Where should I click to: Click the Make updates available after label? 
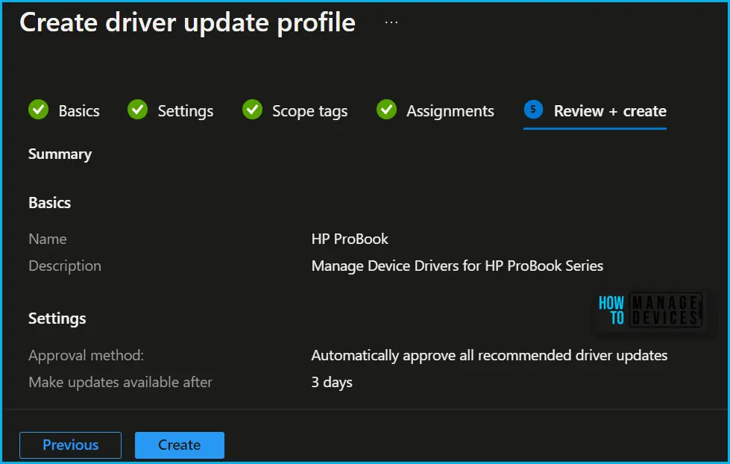[120, 383]
